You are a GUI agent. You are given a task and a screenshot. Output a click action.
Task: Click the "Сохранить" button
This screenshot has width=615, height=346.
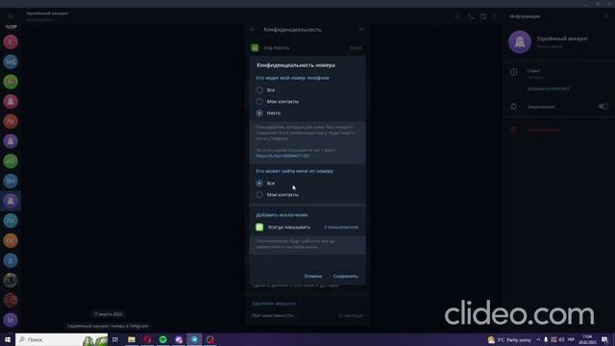[x=345, y=276]
